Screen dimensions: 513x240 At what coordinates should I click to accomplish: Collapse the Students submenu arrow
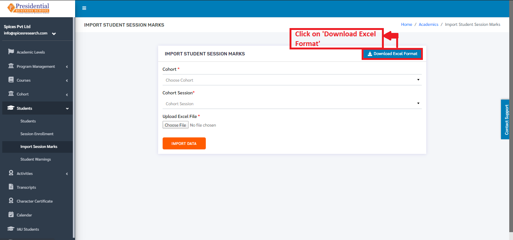tap(67, 108)
